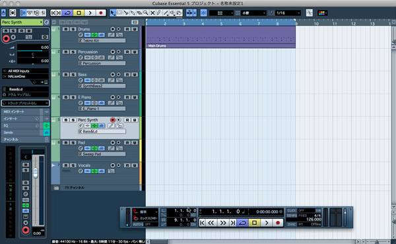The height and width of the screenshot is (244, 396).
Task: Toggle Cycle loop in the main toolbar
Action: coord(68,13)
